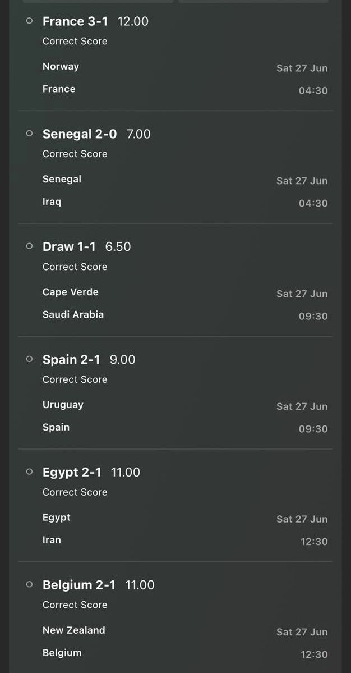This screenshot has width=351, height=673.
Task: Click the 12:30 kickoff time for Egypt match
Action: (x=314, y=542)
